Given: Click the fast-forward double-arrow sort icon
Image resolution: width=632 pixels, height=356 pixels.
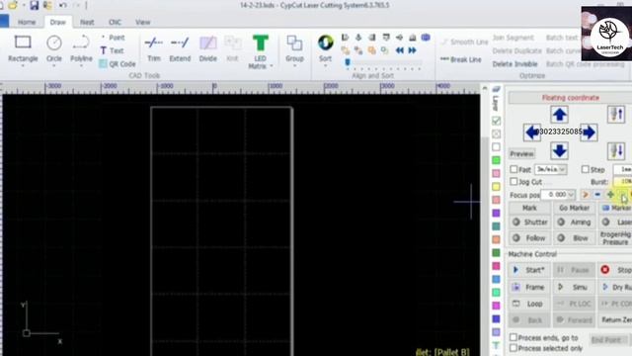Looking at the screenshot, I should coord(412,50).
